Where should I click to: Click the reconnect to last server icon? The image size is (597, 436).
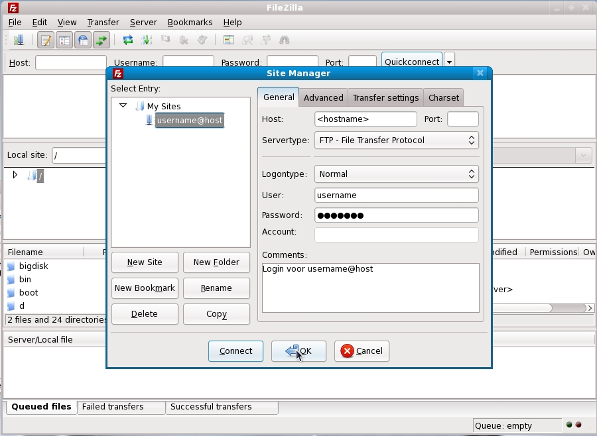202,40
